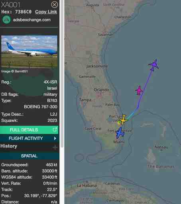Click the adsbexchange.com text link

(32, 20)
